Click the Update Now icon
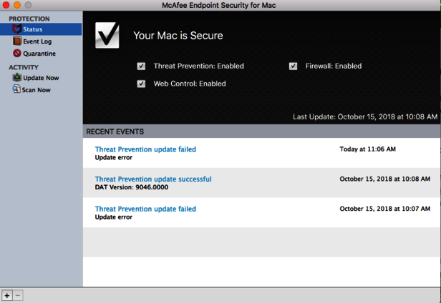The height and width of the screenshot is (303, 441). 16,77
